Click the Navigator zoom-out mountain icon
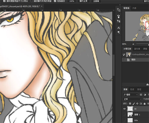This screenshot has height=123, width=149. pyautogui.click(x=134, y=44)
